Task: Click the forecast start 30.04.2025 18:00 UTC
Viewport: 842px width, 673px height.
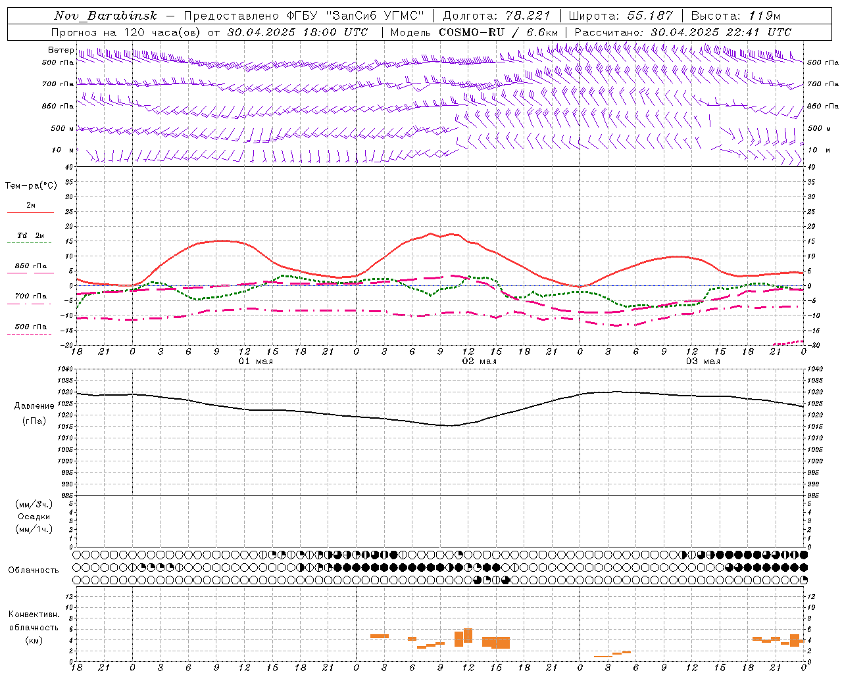Action: tap(297, 32)
